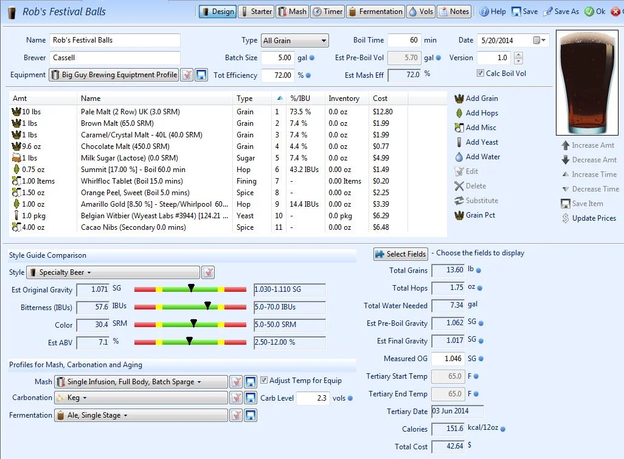Increment the Version stepper up
The width and height of the screenshot is (624, 459).
(518, 55)
